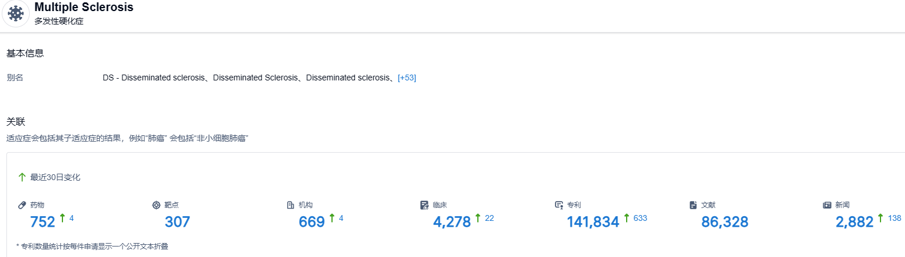Click the patent certificate icon
The image size is (905, 257).
[x=559, y=205]
